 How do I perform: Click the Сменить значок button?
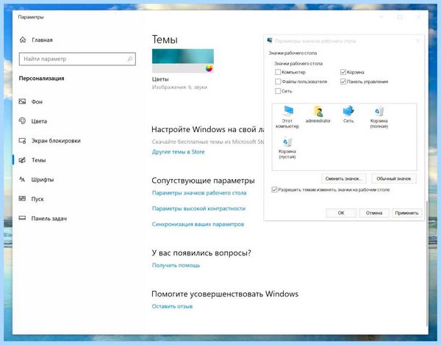coord(343,178)
